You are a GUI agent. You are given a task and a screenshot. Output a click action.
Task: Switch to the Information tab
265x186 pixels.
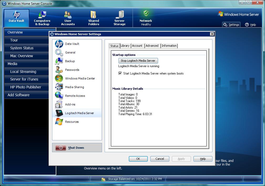[169, 46]
